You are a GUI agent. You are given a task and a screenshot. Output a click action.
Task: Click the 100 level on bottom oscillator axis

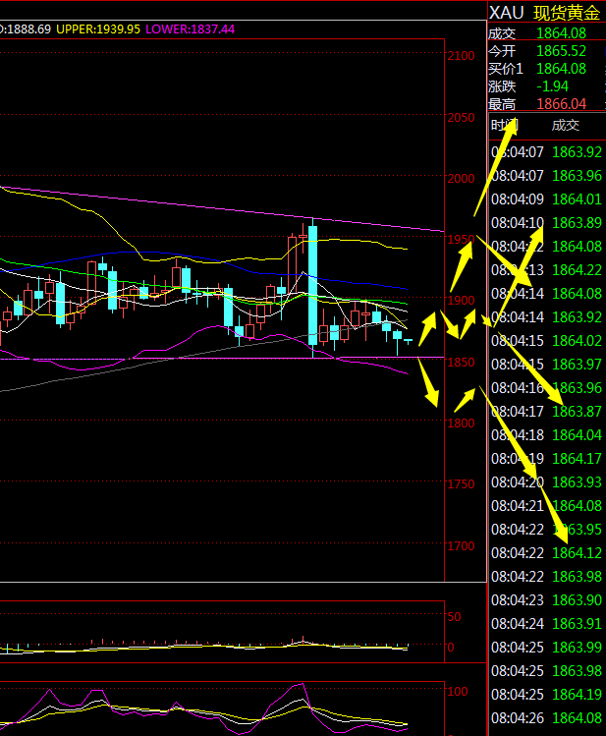click(457, 692)
